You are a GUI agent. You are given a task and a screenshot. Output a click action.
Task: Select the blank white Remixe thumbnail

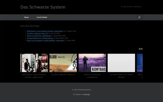(x=121, y=63)
